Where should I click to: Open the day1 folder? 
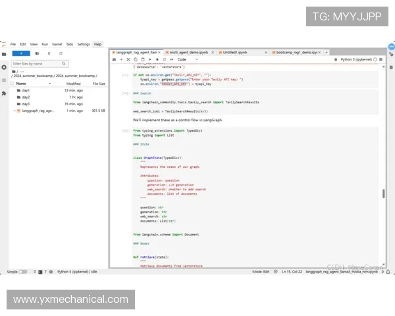[x=26, y=90]
